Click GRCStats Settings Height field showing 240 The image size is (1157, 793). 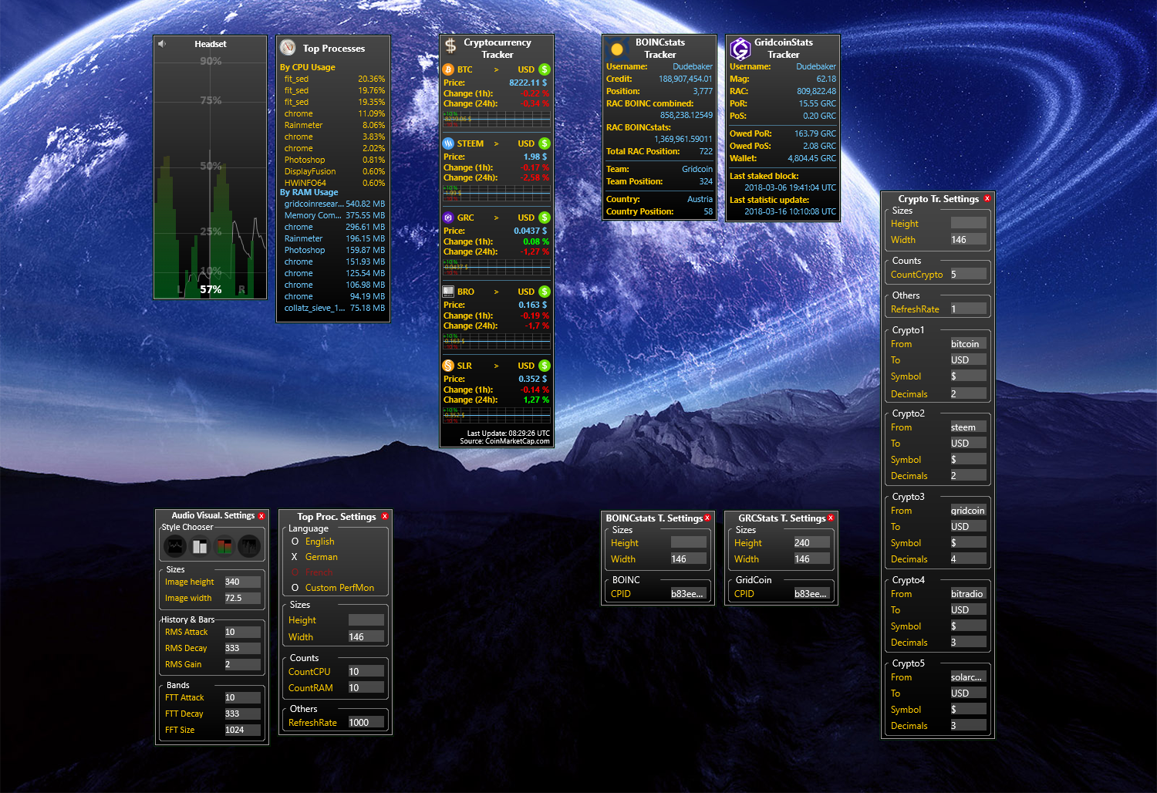pyautogui.click(x=811, y=542)
